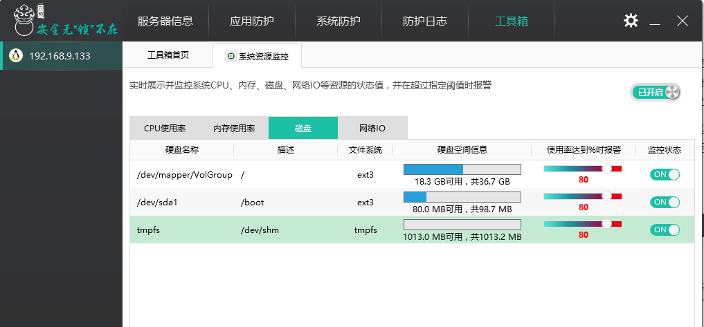Select the 系统资源监控 tab
Viewport: 704px width, 327px height.
(x=258, y=55)
